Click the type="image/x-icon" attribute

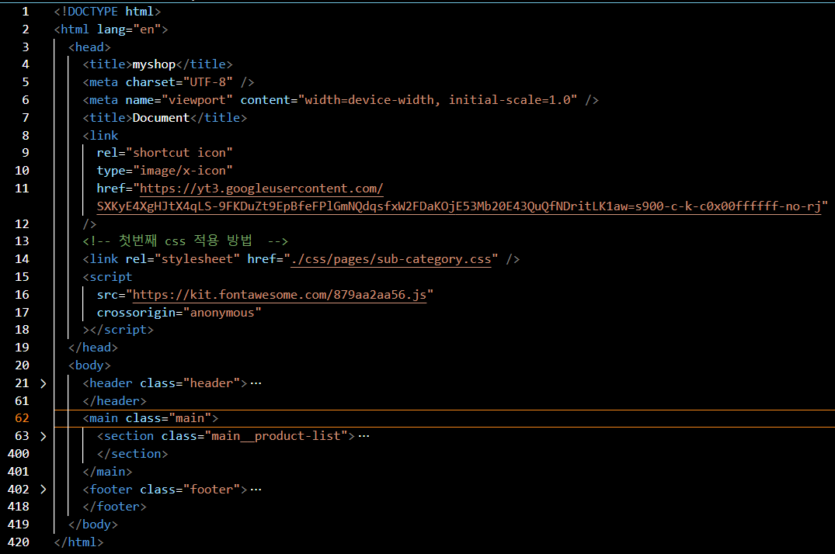click(165, 171)
